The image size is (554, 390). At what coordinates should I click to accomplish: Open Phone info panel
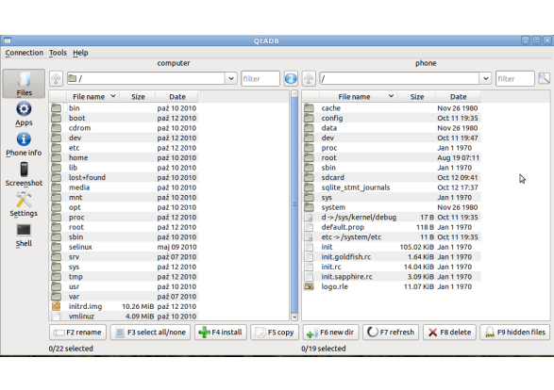(x=24, y=144)
